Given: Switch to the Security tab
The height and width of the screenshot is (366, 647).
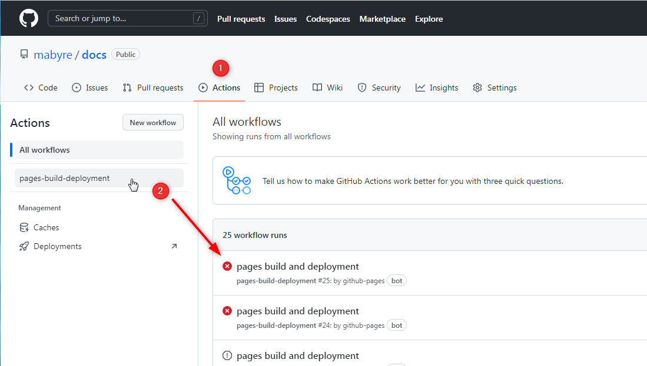Looking at the screenshot, I should pos(379,88).
